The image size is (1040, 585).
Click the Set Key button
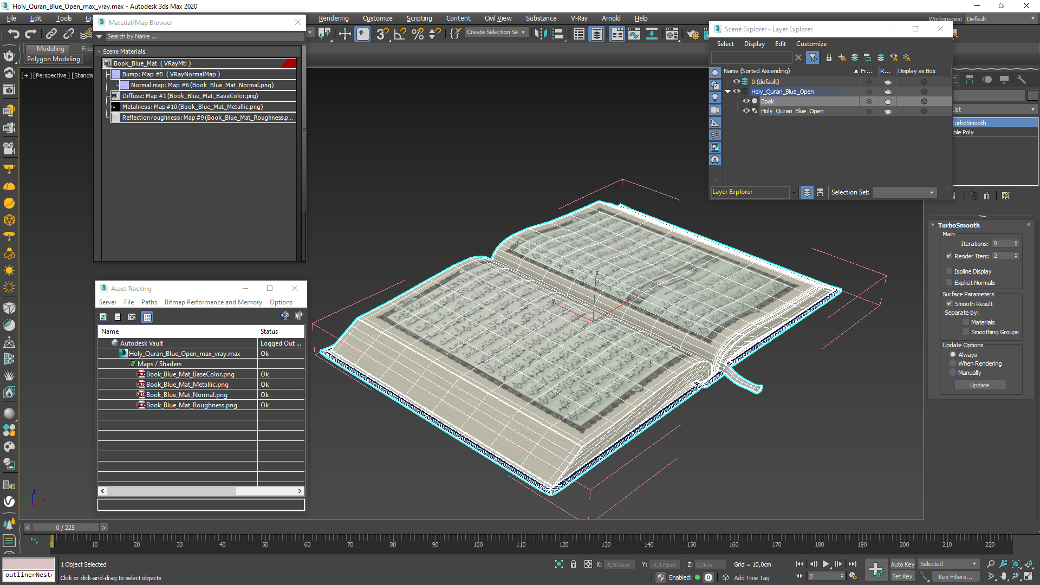click(902, 576)
